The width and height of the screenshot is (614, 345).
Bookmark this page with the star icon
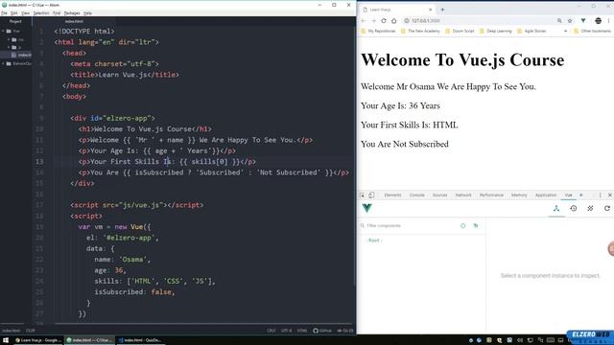click(570, 21)
